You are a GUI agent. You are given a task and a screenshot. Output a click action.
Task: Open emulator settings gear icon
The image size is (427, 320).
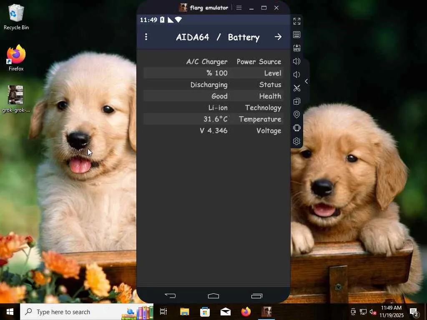(296, 141)
